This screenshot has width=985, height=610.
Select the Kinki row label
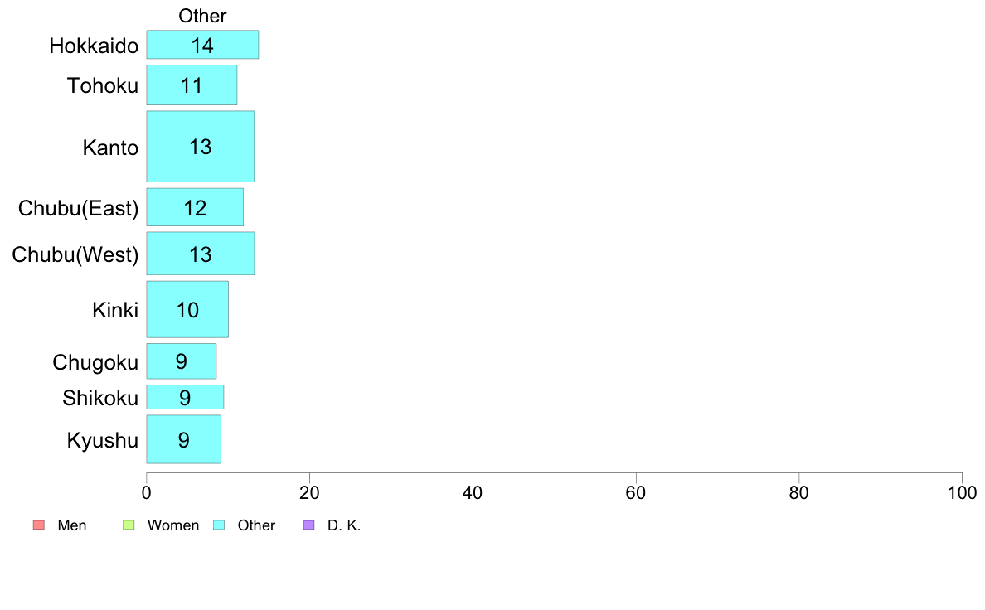point(115,311)
